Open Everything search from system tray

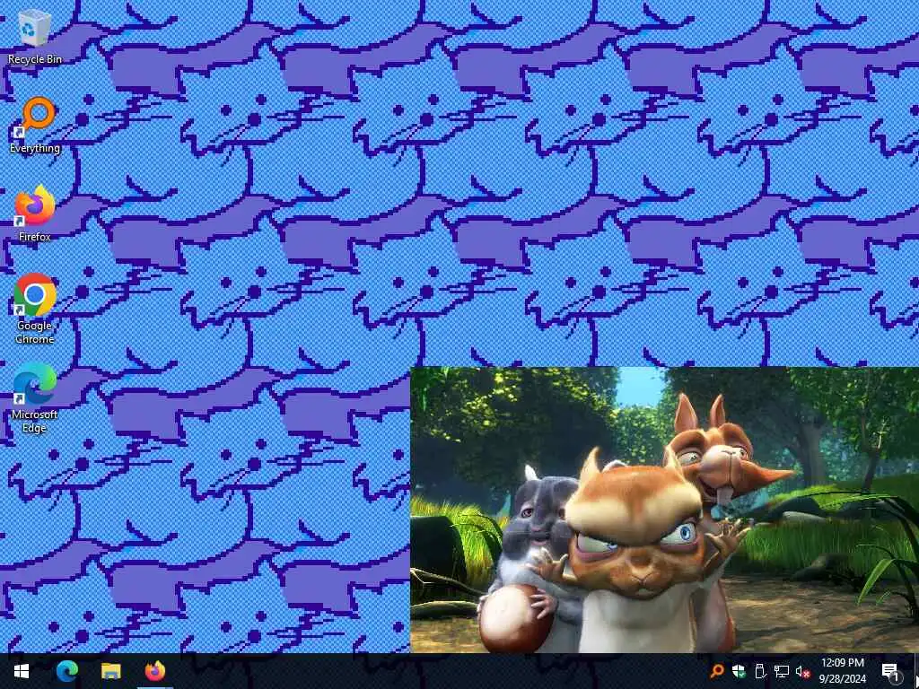tap(717, 671)
